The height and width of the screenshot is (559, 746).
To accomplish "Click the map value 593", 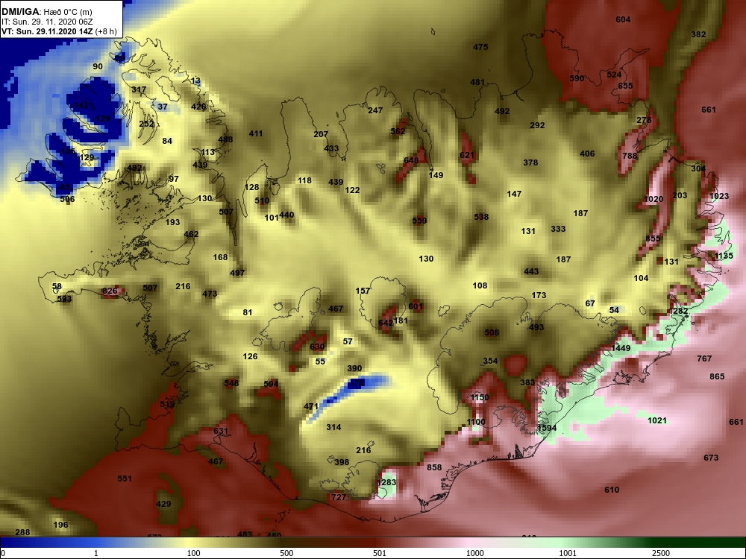I will tap(63, 299).
